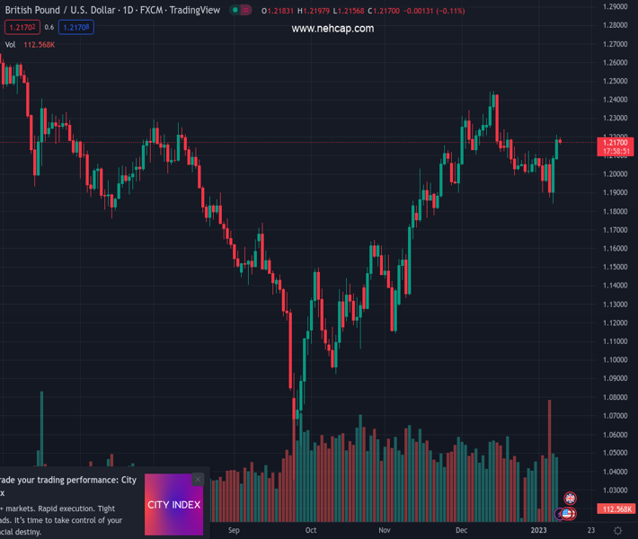Screen dimensions: 638x539
Task: Click the UK flag economic event icon
Action: tap(570, 498)
